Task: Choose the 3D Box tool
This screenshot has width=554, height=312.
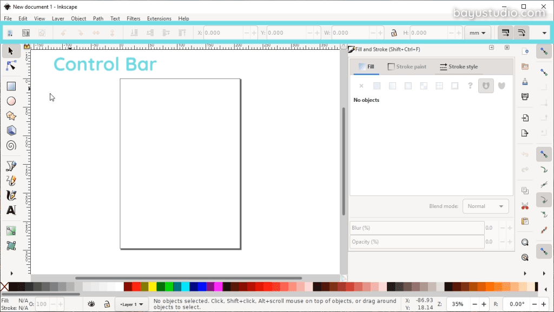Action: pyautogui.click(x=11, y=131)
